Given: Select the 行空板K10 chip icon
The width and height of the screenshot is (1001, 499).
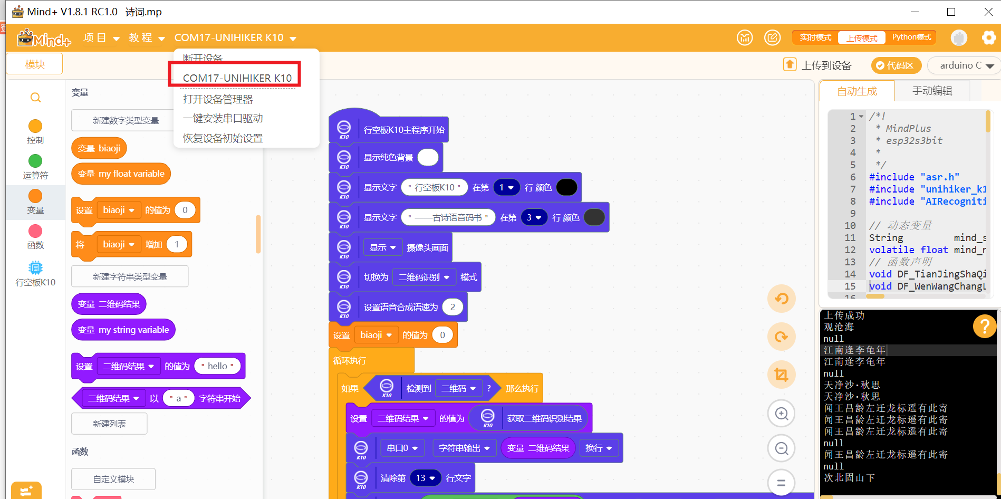Looking at the screenshot, I should (35, 267).
